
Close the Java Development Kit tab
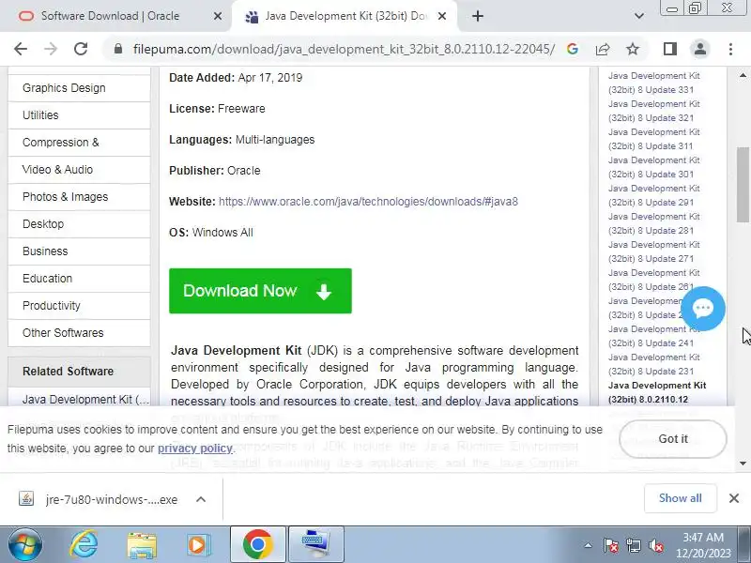[442, 16]
